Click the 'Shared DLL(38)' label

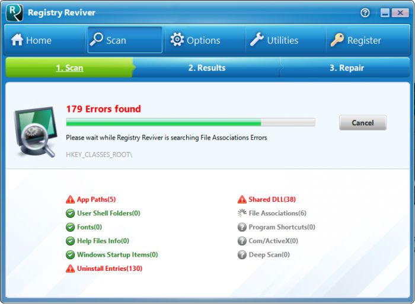272,199
